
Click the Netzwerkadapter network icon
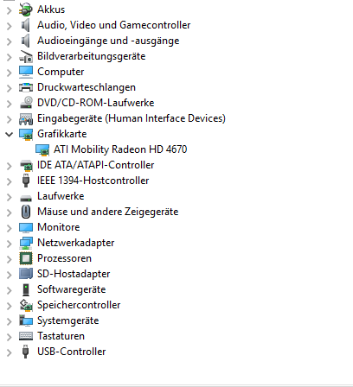pos(26,243)
